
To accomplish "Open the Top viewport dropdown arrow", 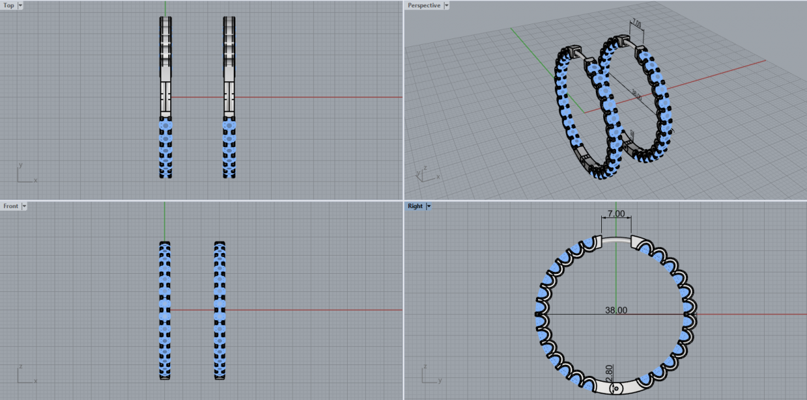I will (20, 5).
